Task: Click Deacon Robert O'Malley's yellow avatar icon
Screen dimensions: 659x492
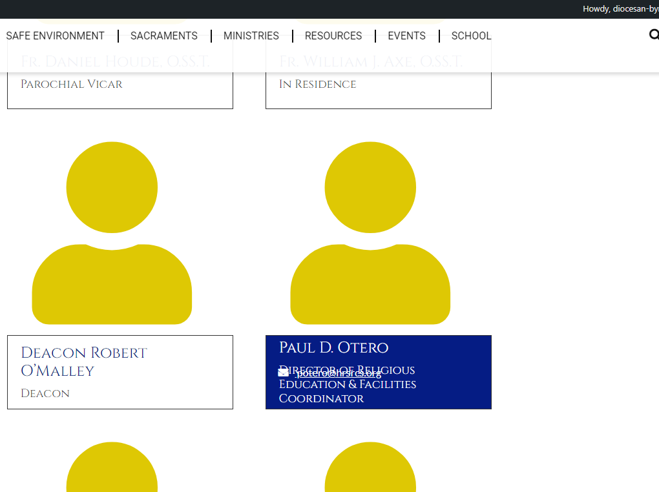Action: point(112,232)
